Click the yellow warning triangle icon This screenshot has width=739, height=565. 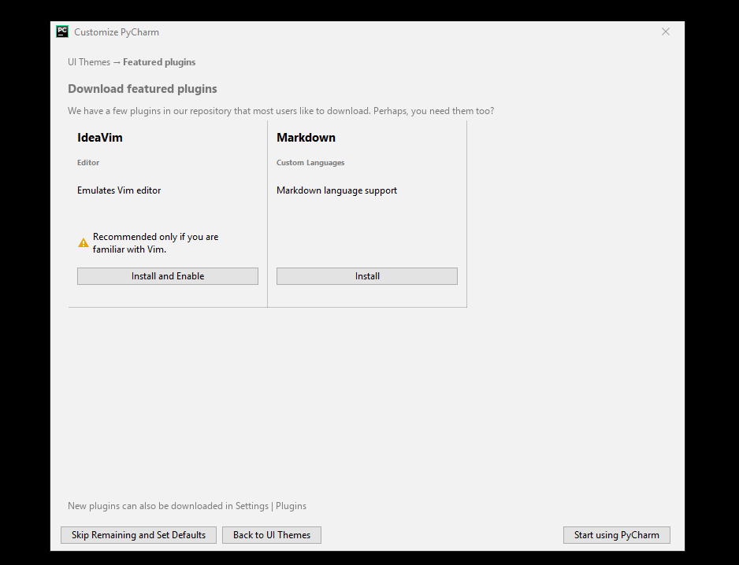[83, 243]
